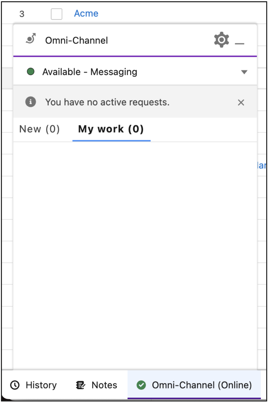Select the My work (0) tab
The image size is (269, 403).
[x=111, y=129]
